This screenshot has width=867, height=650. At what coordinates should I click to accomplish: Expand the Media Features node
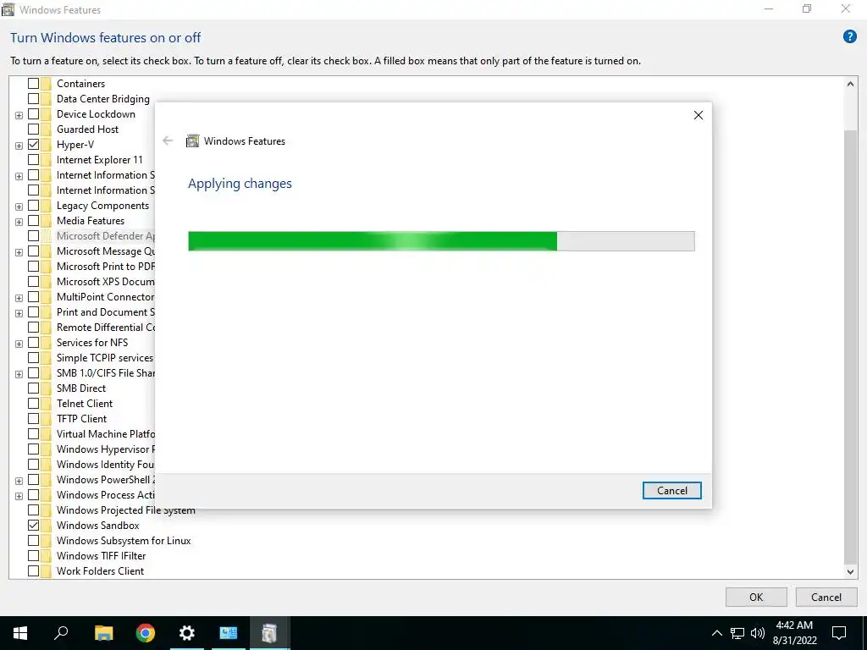coord(19,222)
